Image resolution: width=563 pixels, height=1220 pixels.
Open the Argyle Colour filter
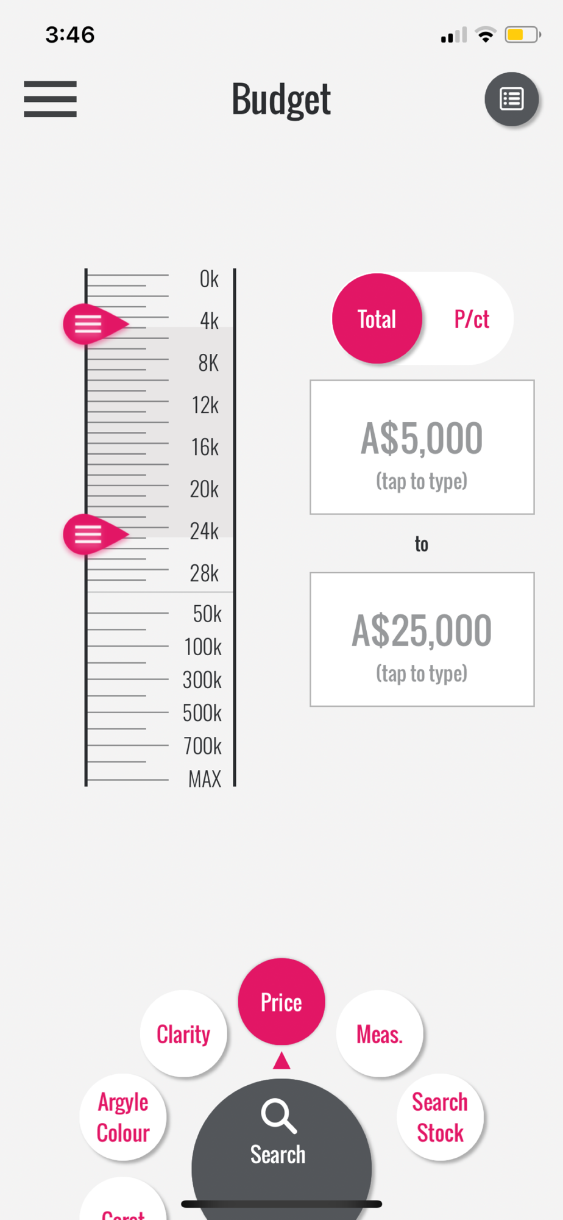coord(123,1117)
